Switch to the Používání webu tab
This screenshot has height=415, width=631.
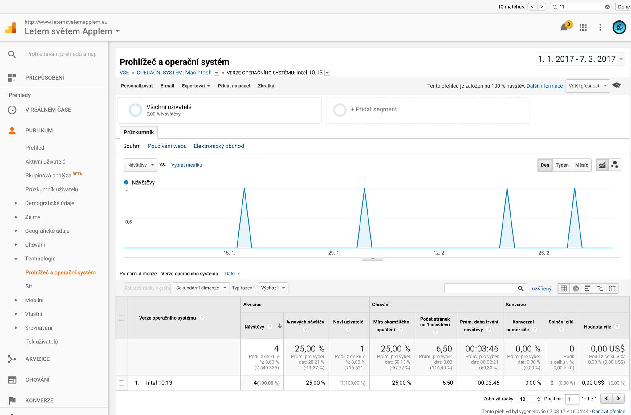pyautogui.click(x=167, y=146)
